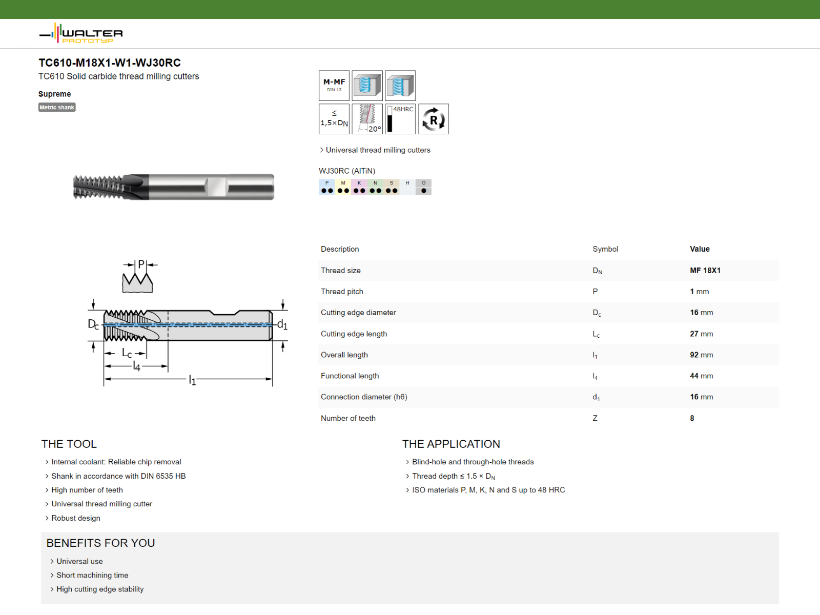The image size is (820, 615).
Task: Click the product title TC610-M18X1-W1-WJ30RC
Action: [x=110, y=63]
